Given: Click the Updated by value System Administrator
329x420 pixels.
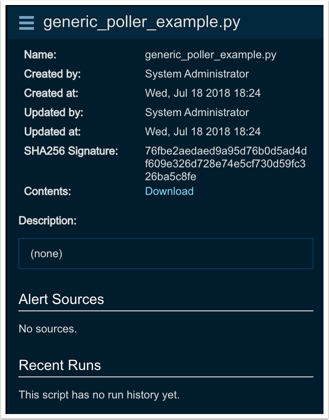Looking at the screenshot, I should click(x=197, y=112).
